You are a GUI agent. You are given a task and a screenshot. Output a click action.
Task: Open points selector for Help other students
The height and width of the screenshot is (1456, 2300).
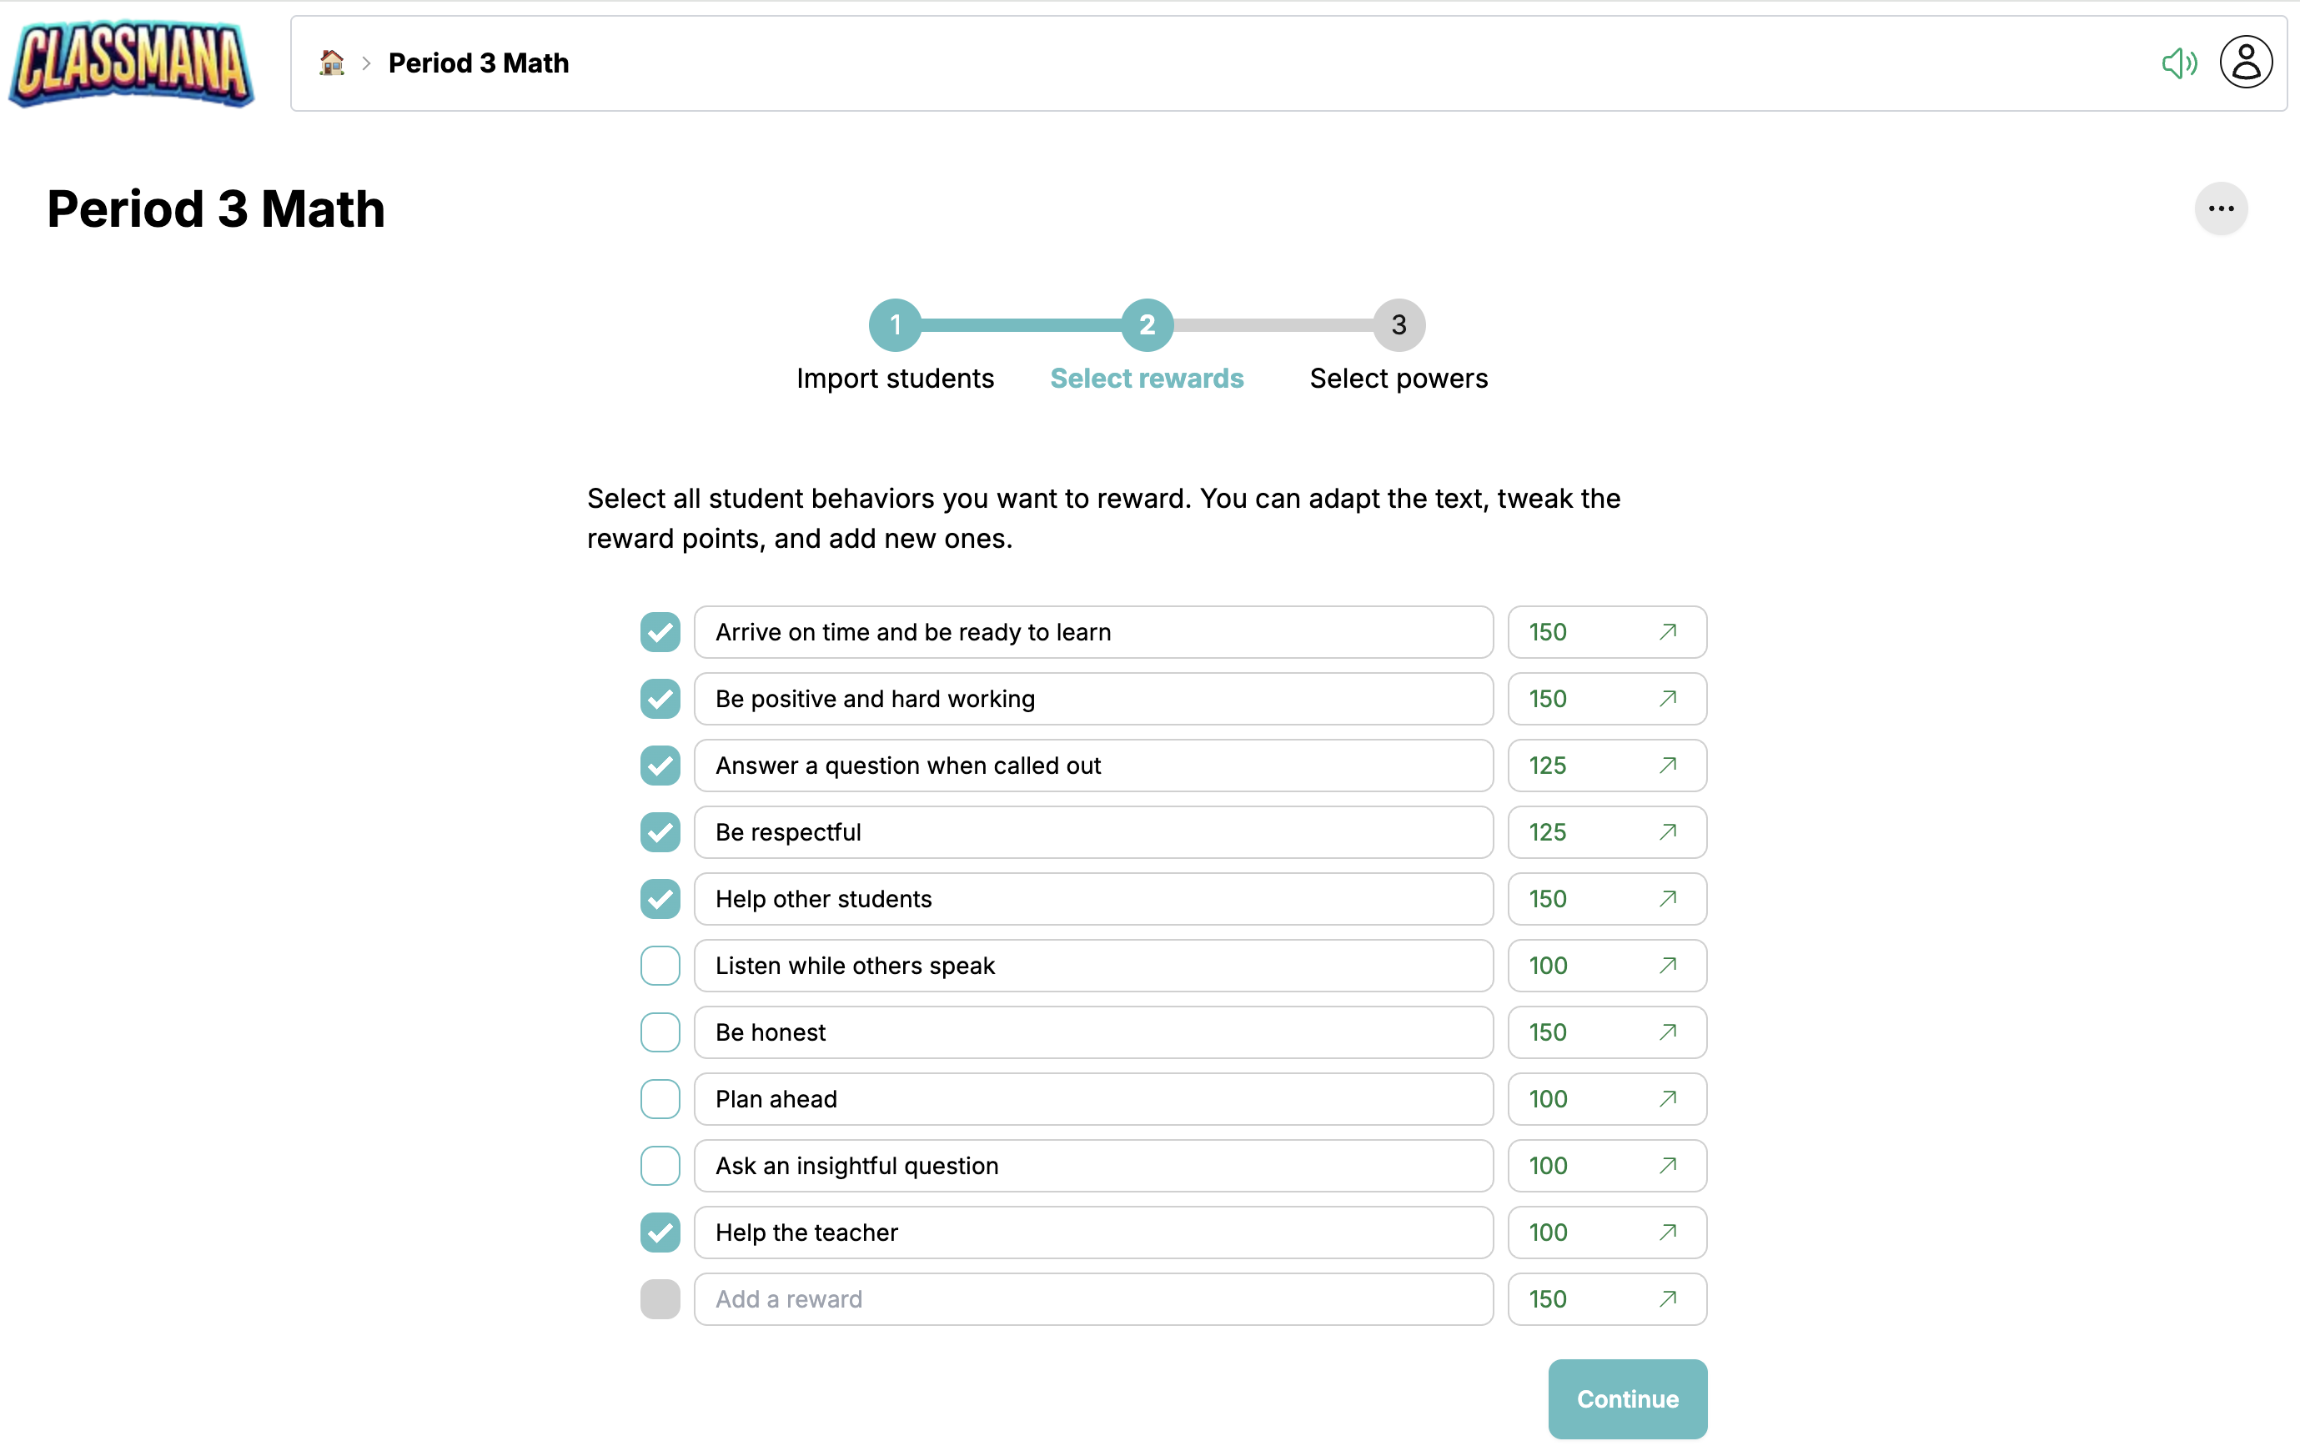pyautogui.click(x=1606, y=899)
